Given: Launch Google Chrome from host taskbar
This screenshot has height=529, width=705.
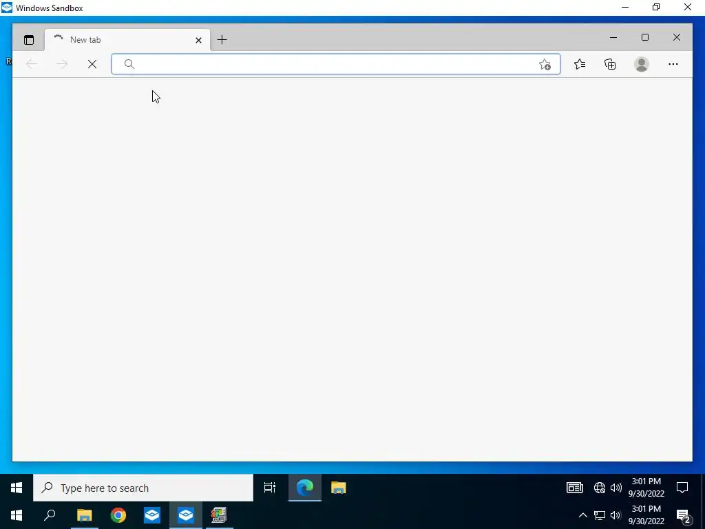Looking at the screenshot, I should [x=118, y=515].
